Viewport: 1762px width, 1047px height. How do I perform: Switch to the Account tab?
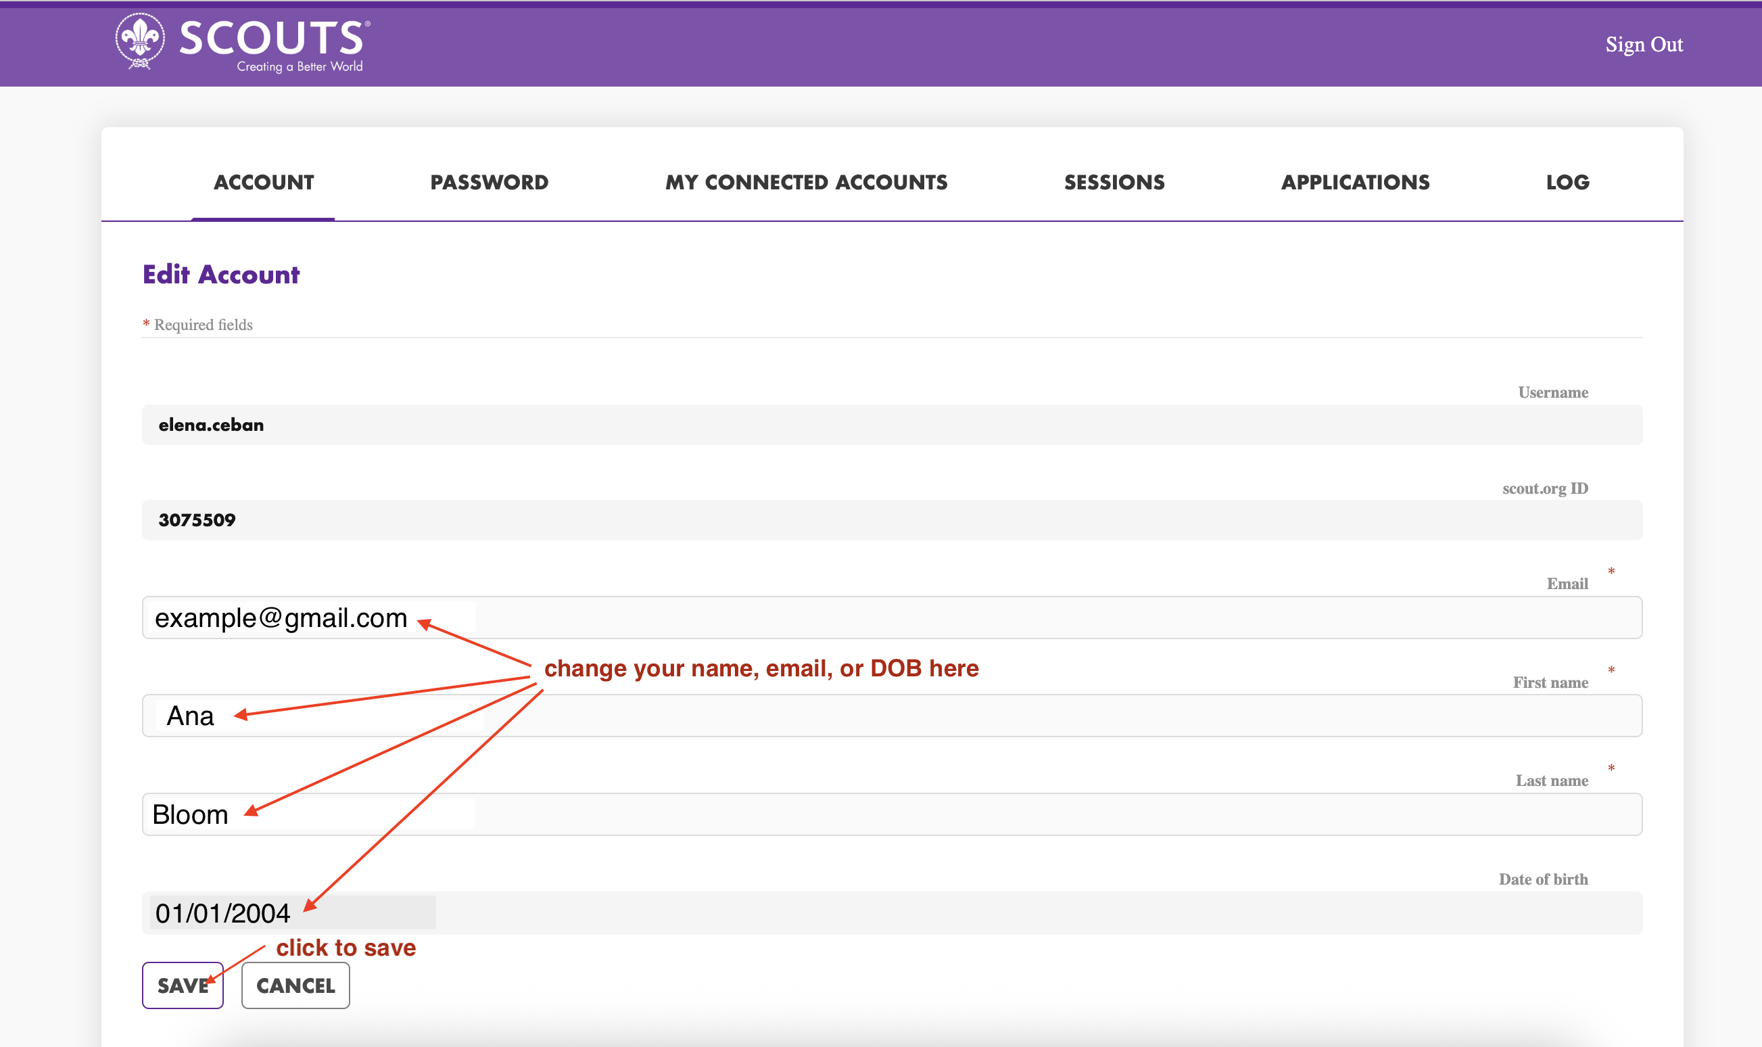pyautogui.click(x=264, y=182)
